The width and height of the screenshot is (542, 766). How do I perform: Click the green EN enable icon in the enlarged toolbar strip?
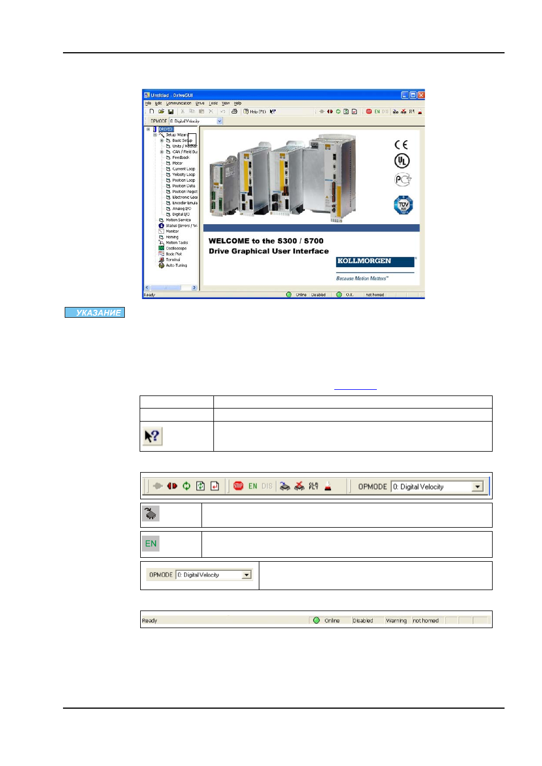[253, 486]
